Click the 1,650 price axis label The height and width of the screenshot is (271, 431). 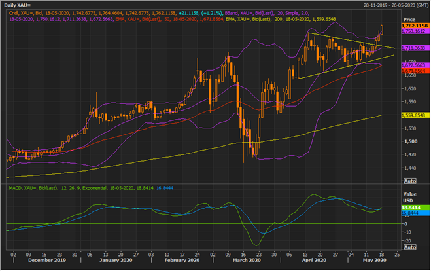410,75
